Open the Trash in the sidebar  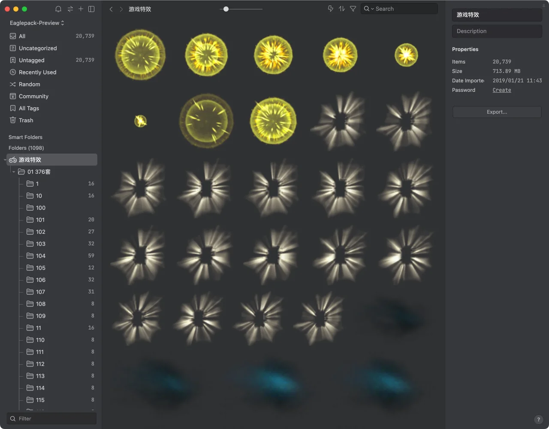coord(51,120)
